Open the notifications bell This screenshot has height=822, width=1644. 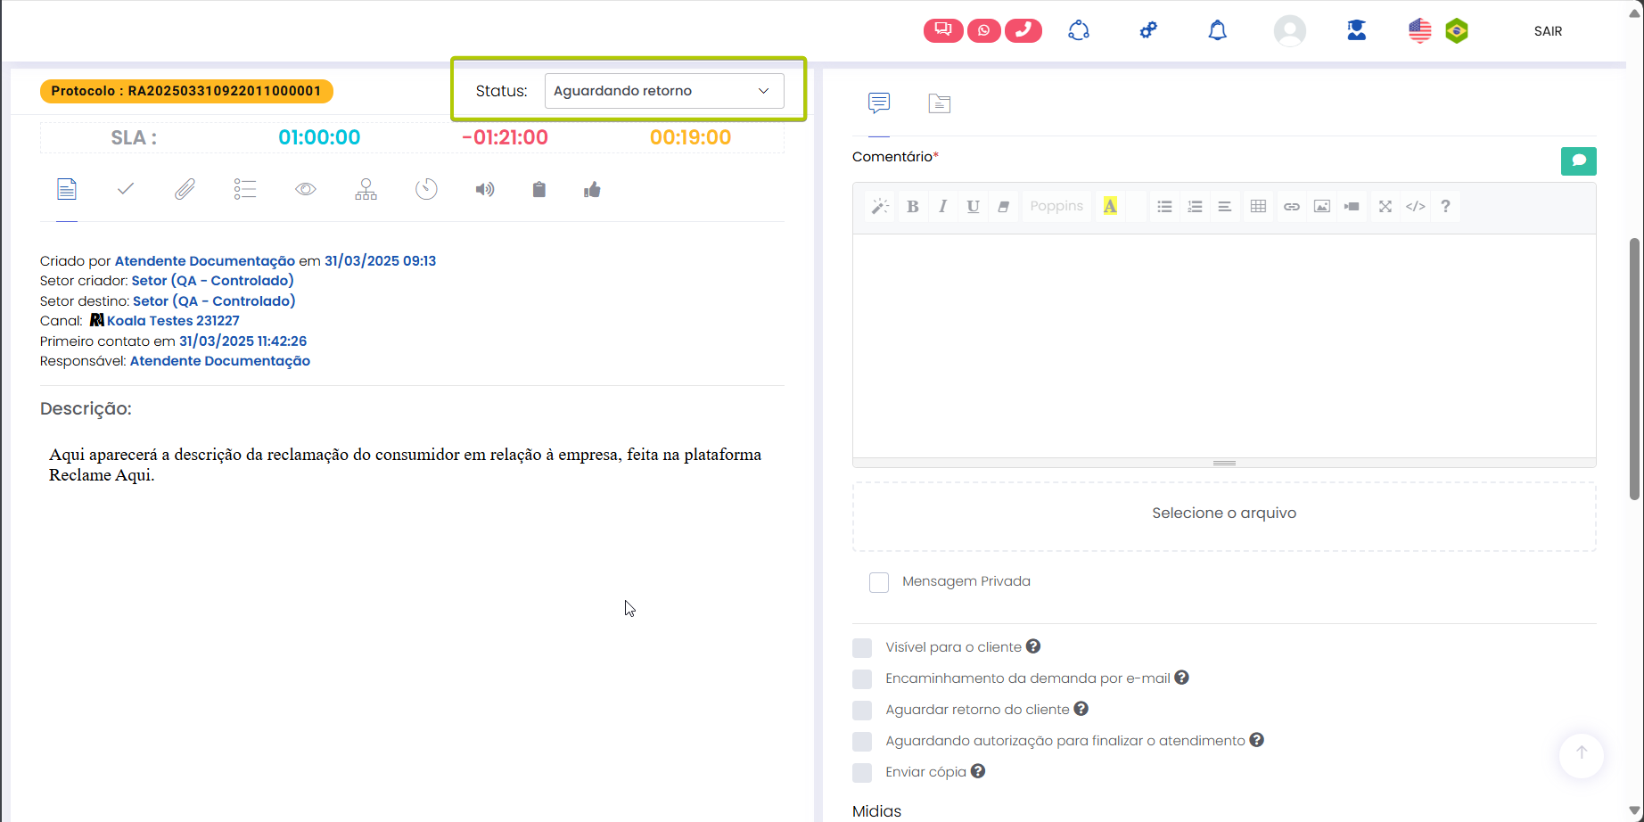tap(1217, 31)
